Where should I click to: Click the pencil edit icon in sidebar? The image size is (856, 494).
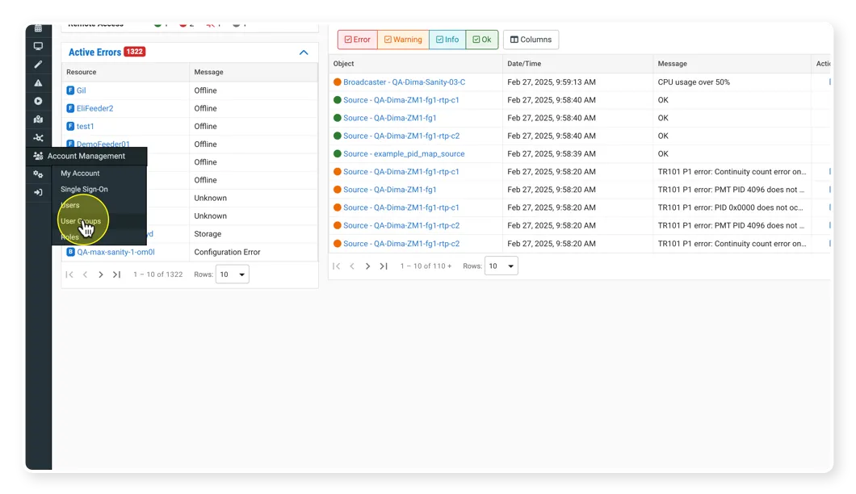pyautogui.click(x=38, y=65)
